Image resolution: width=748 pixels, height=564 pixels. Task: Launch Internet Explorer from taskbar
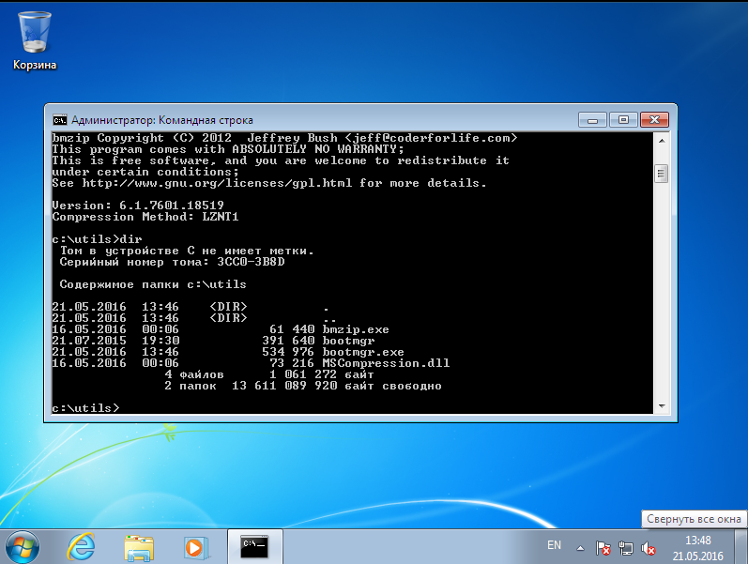click(81, 547)
